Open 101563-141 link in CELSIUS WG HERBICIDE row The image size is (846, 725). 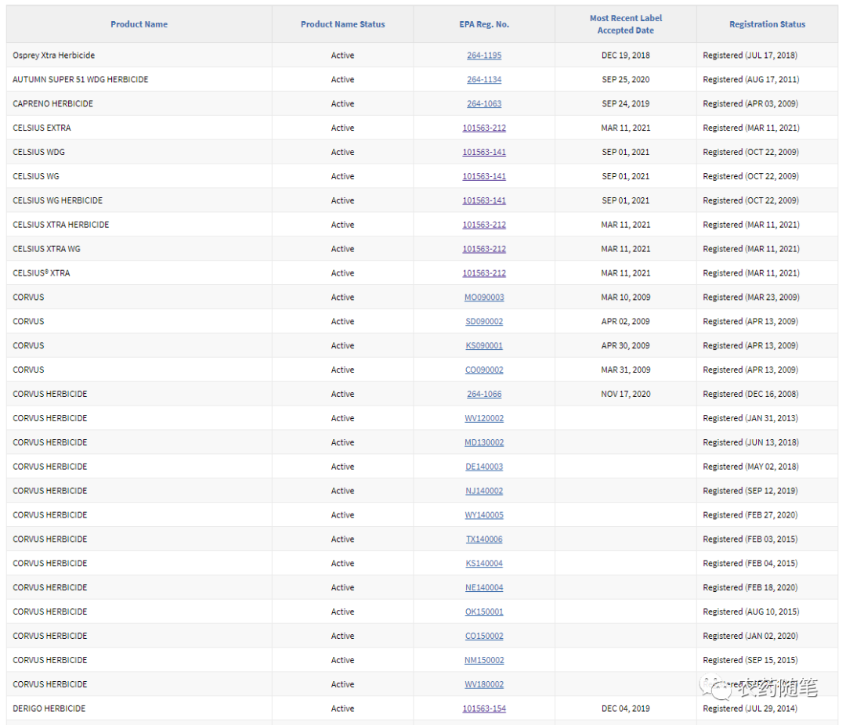pos(484,200)
